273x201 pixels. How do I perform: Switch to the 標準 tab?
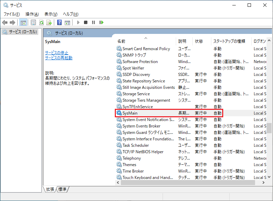tap(62, 189)
